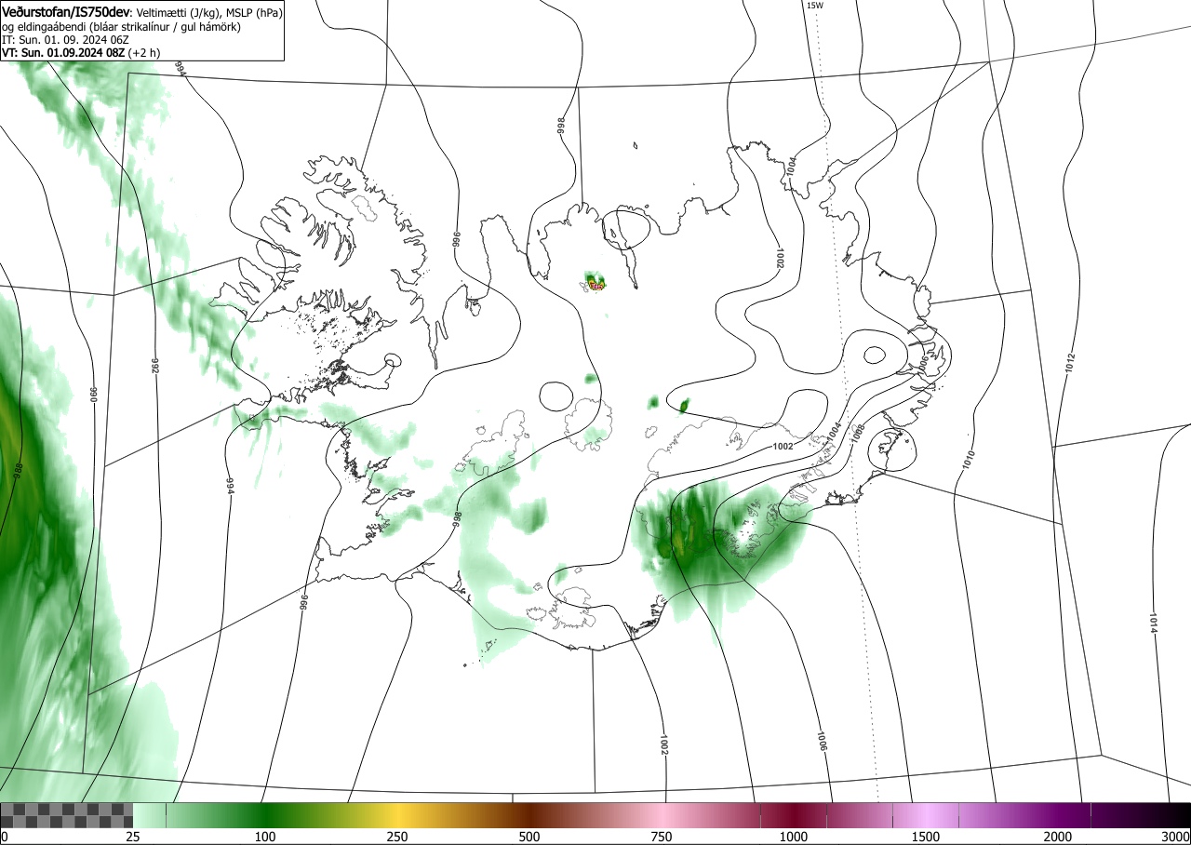Click the yellow 250 section of the color bar
The width and height of the screenshot is (1191, 845).
pos(397,815)
